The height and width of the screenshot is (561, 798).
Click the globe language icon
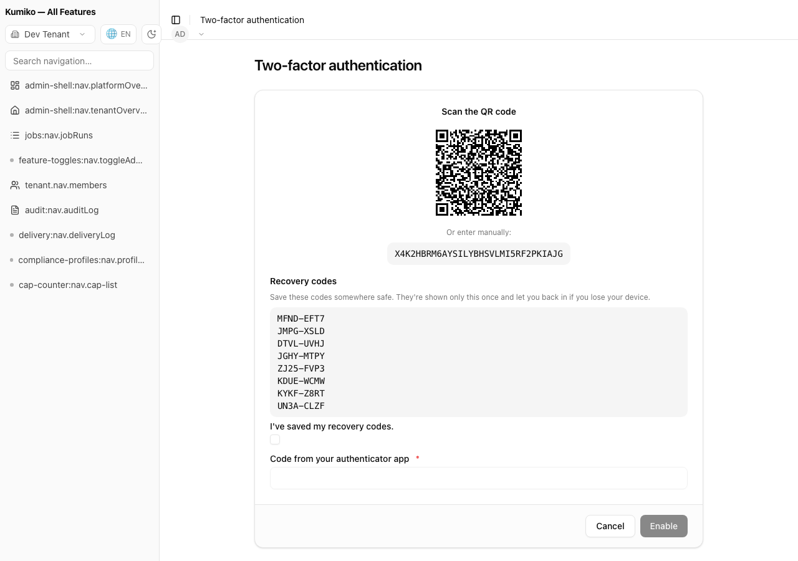tap(112, 34)
